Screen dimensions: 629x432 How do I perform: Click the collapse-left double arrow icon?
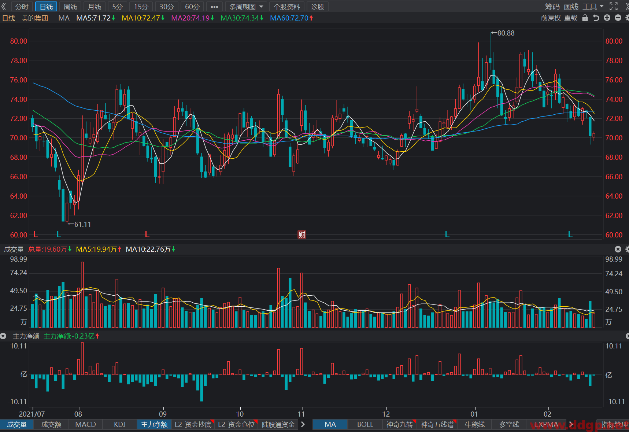[x=4, y=7]
